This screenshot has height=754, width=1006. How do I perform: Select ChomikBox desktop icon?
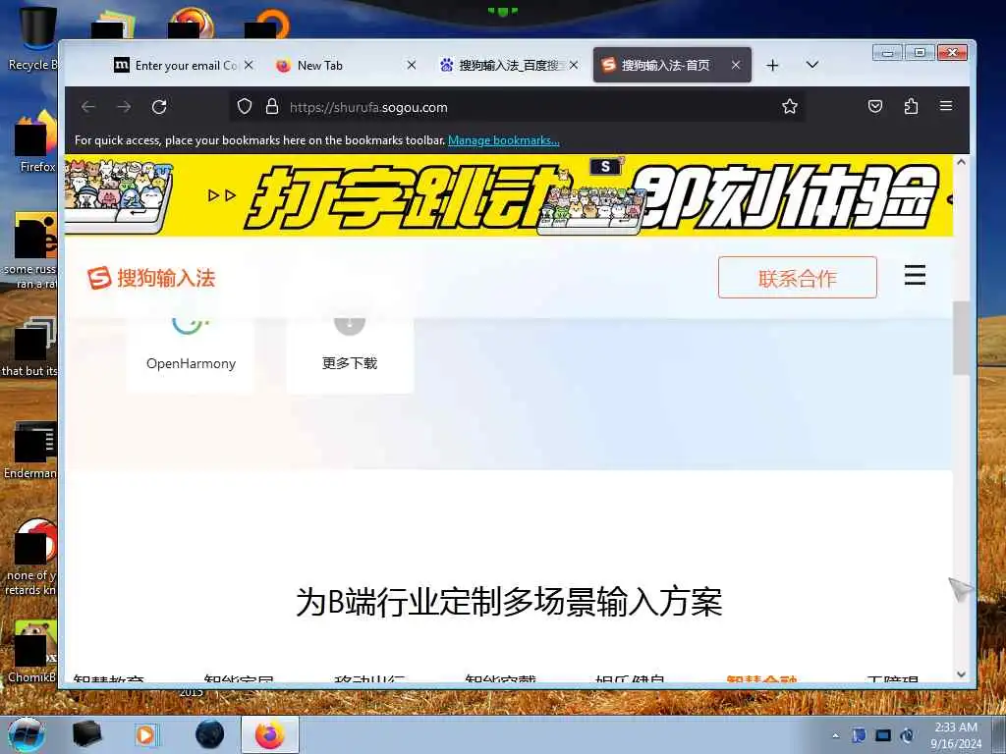point(32,652)
